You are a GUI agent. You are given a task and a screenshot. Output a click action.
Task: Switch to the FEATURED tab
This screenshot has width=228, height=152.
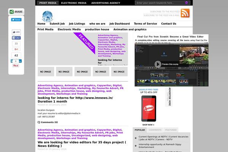point(171,130)
